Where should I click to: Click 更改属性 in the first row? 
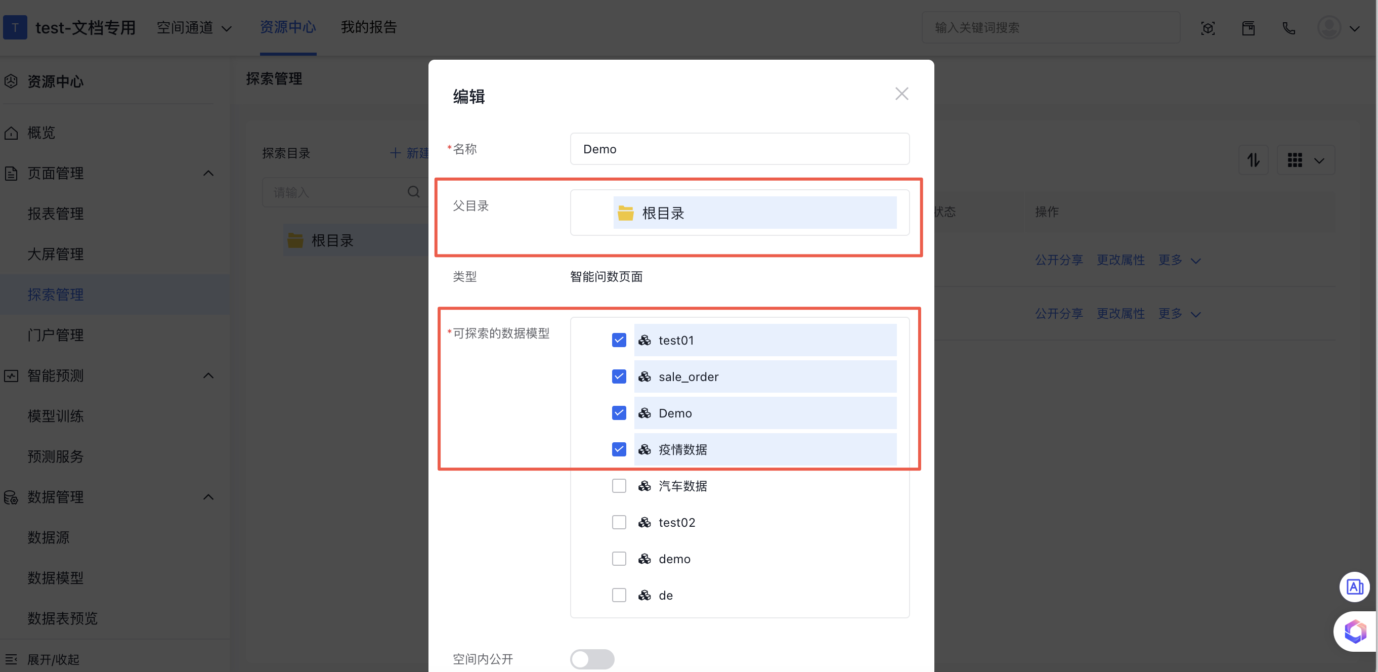1121,260
